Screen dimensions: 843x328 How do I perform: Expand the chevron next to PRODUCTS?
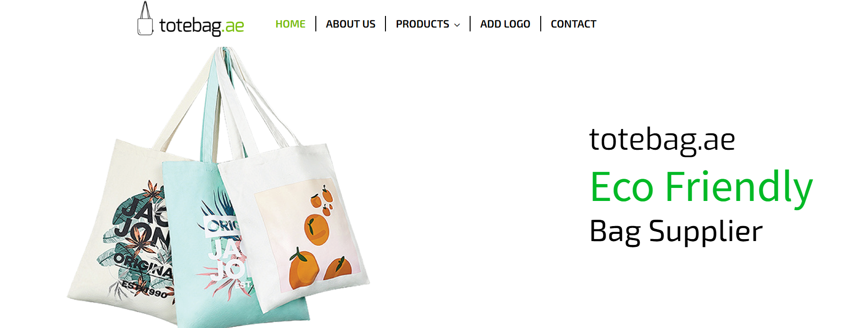point(457,25)
